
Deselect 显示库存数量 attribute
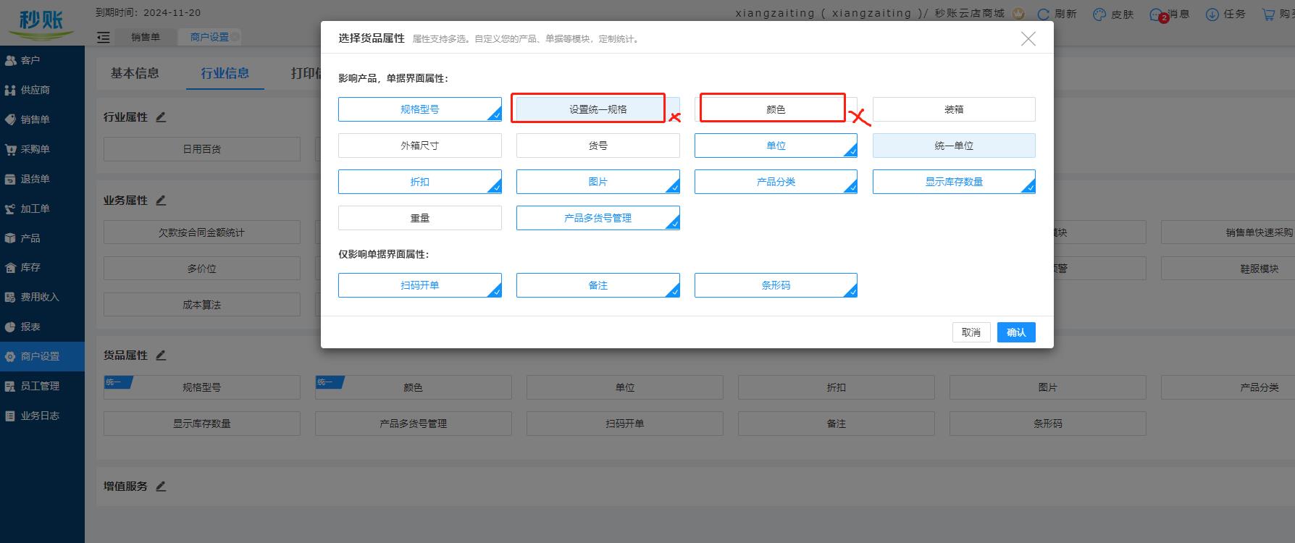coord(954,182)
